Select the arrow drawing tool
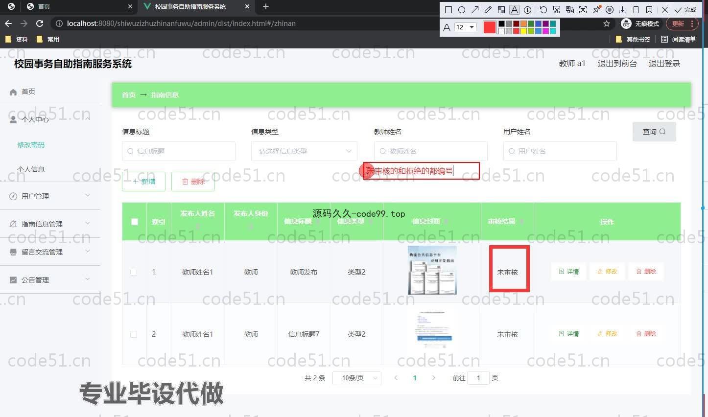Image resolution: width=708 pixels, height=417 pixels. pos(475,9)
